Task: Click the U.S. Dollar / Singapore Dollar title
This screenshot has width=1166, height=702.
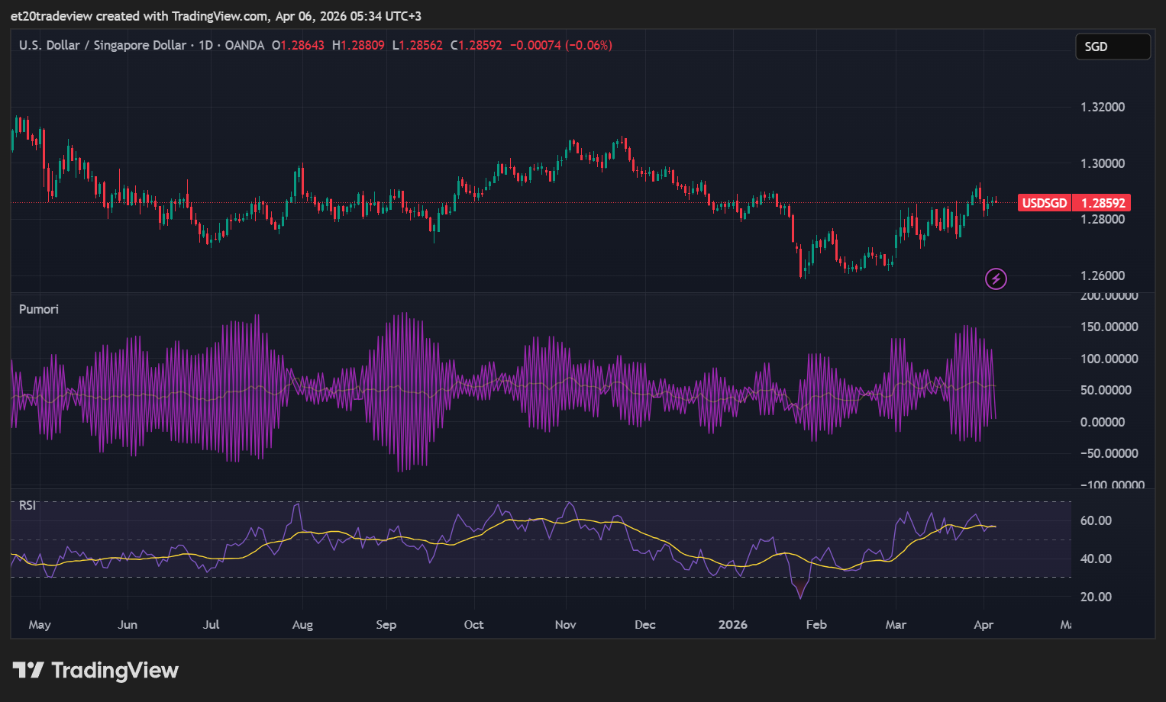Action: tap(102, 45)
